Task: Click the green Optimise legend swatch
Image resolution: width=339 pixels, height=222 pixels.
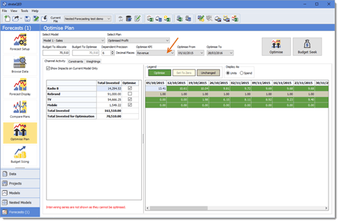Action: 159,73
